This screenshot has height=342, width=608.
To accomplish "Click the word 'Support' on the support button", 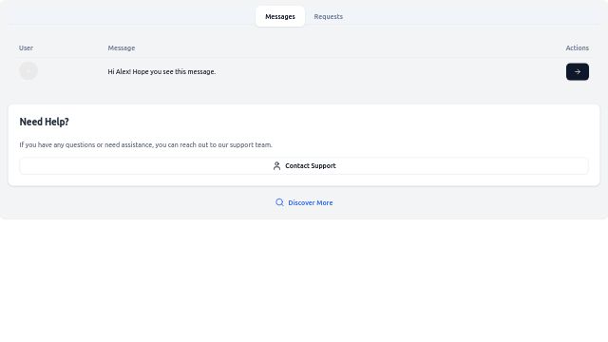I will point(323,166).
